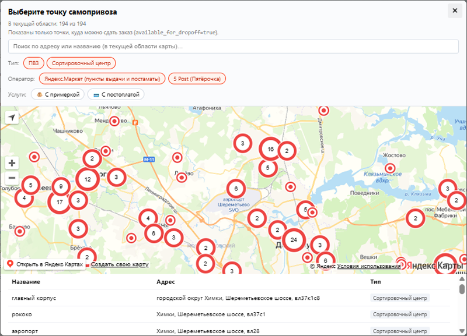
Task: Click the scrollbar up arrow of the list
Action: (x=462, y=279)
